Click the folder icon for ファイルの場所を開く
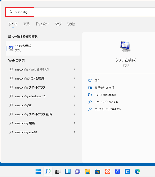The image size is (155, 177). tap(90, 95)
